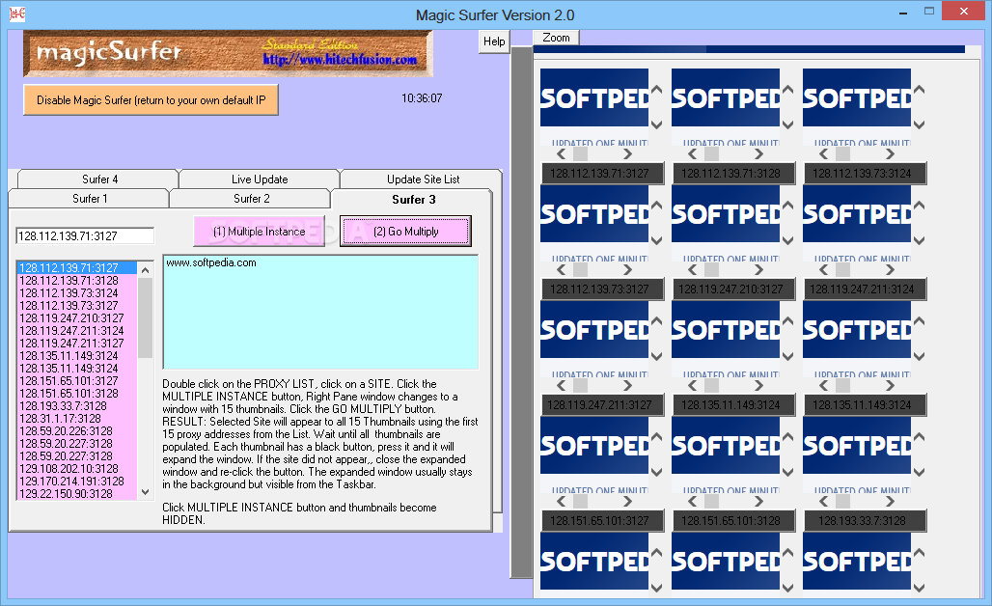Click the proxy list vertical scrollbar thumb
Screen dimensions: 992x606
[145, 317]
